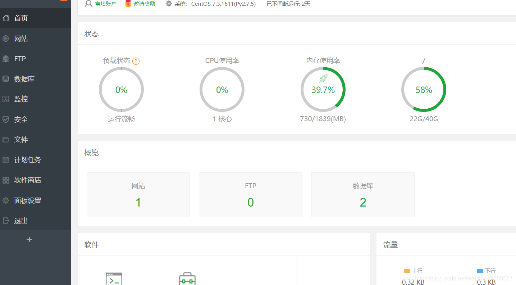
Task: Click the 状态 section heading
Action: [x=91, y=34]
